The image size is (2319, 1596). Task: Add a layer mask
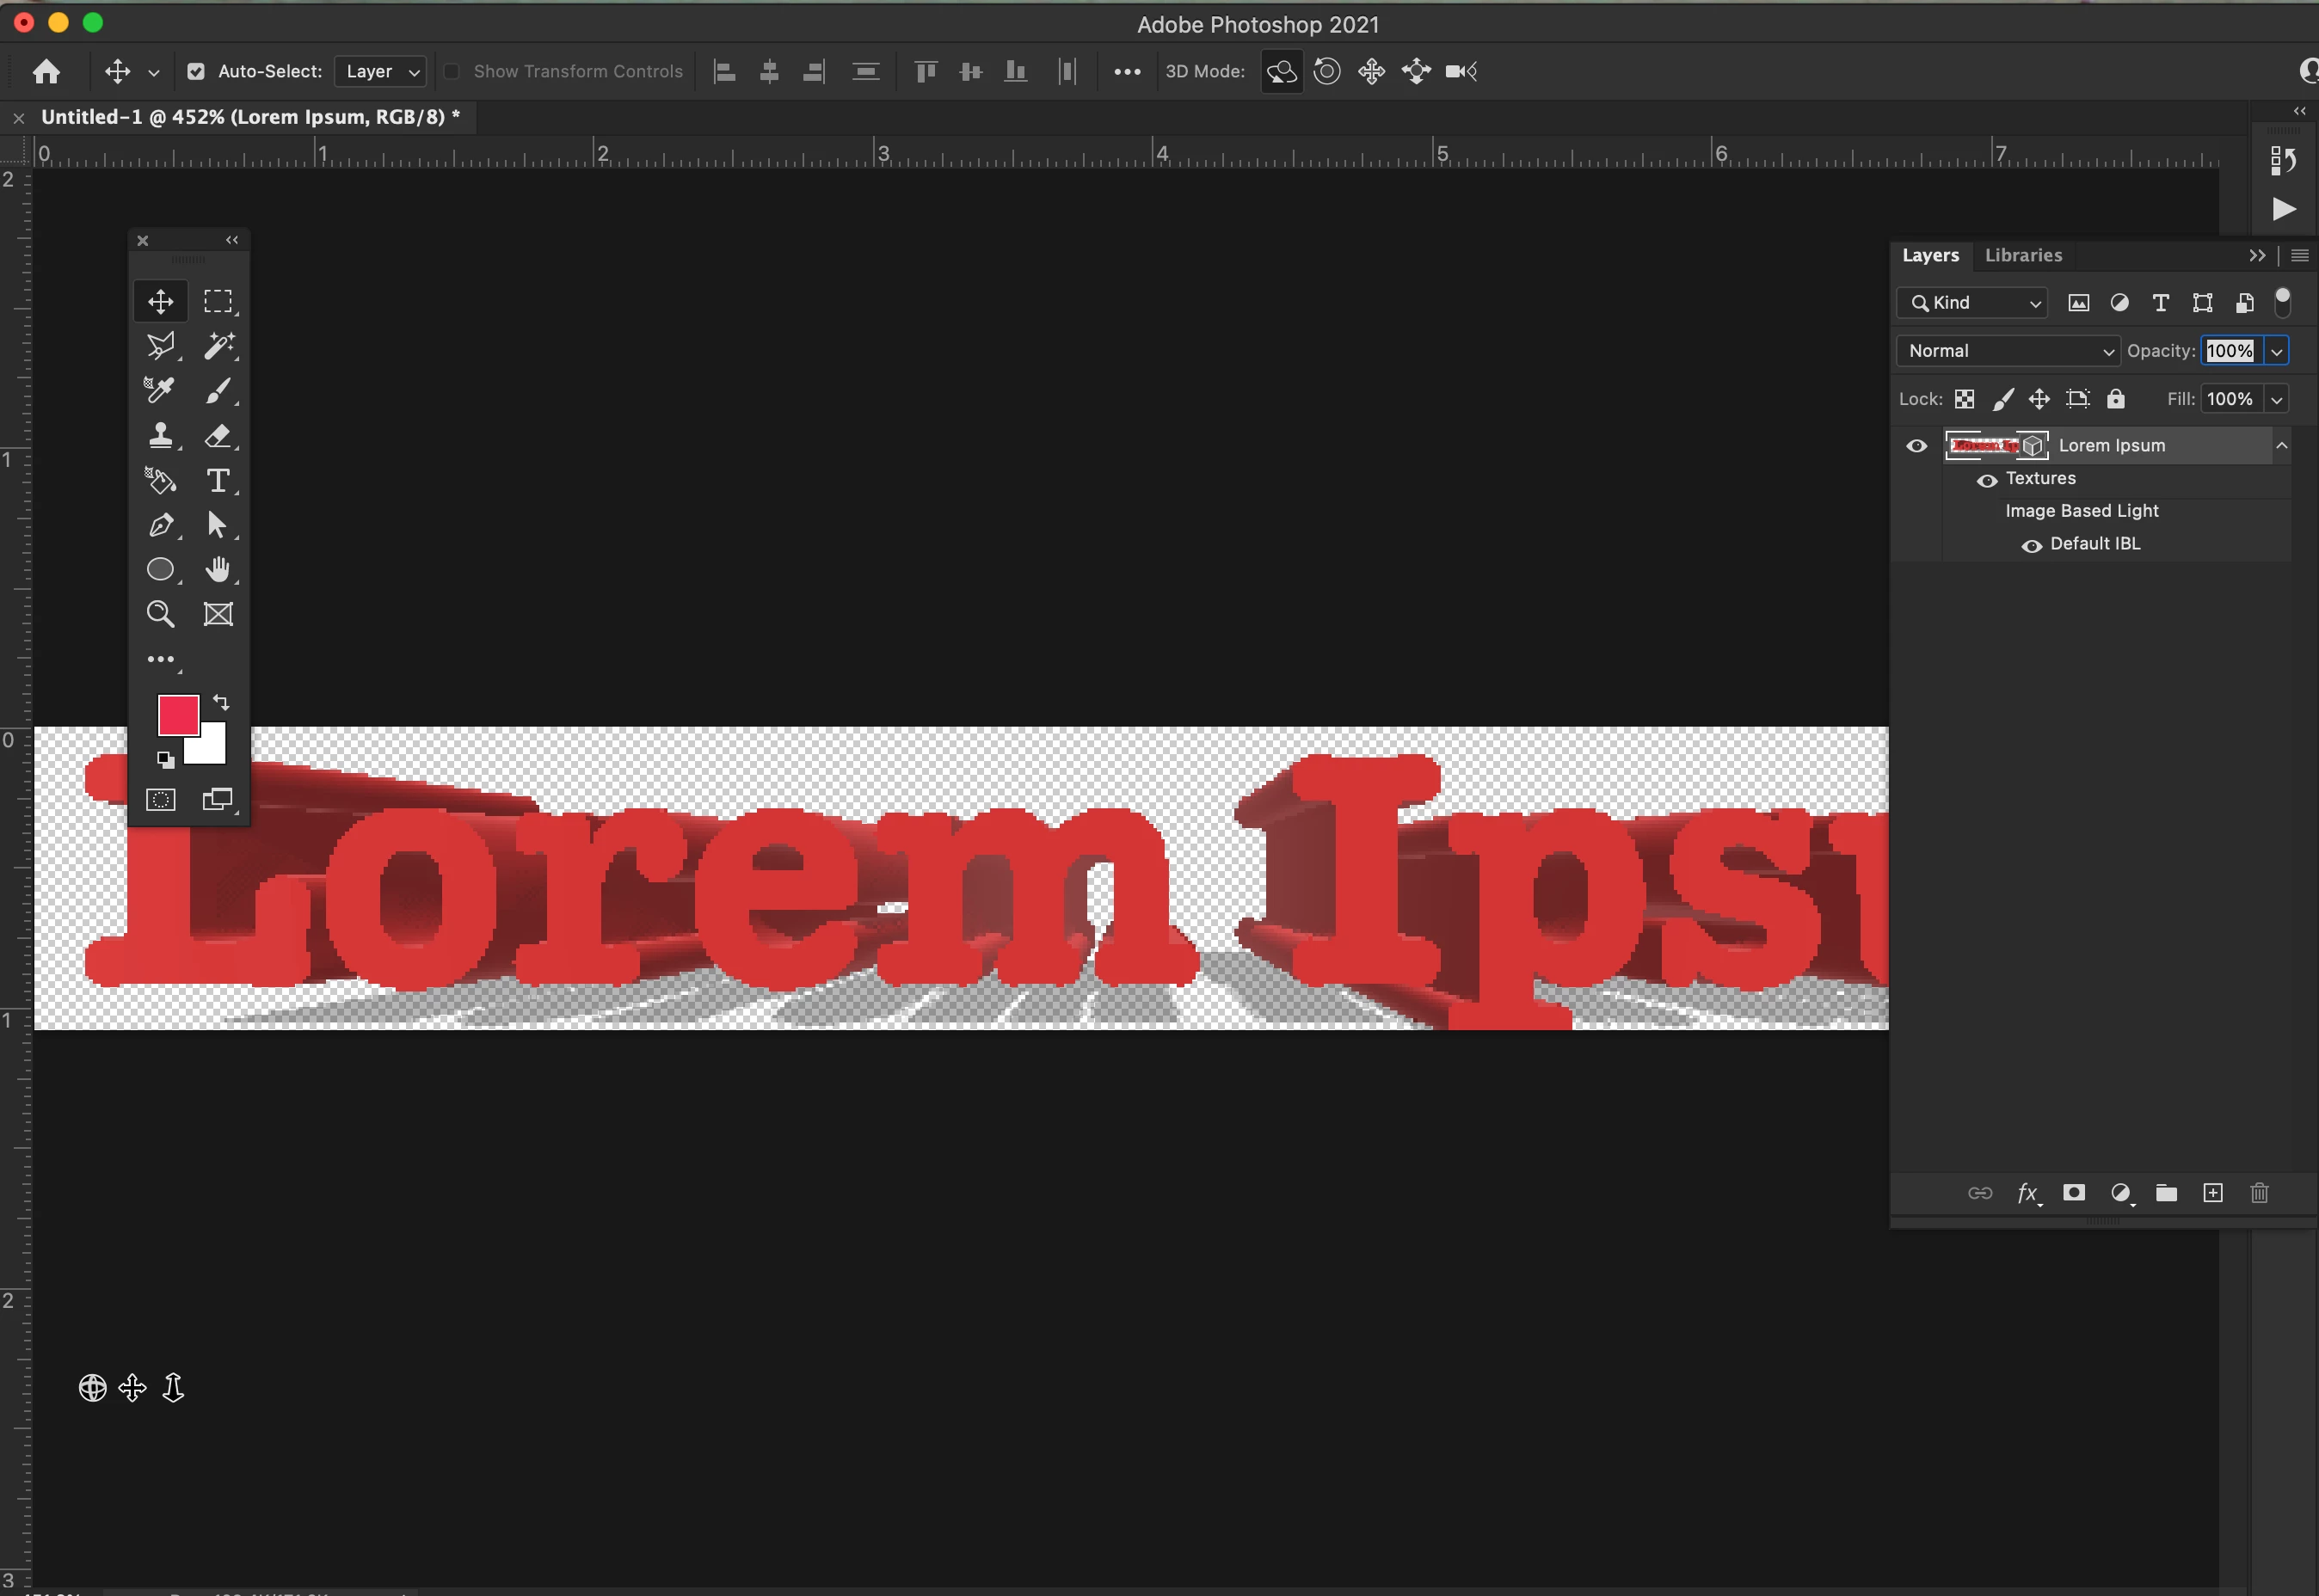[x=2074, y=1193]
